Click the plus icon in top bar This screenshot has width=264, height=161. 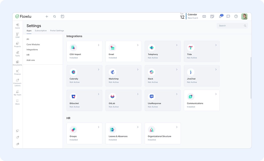[47, 16]
